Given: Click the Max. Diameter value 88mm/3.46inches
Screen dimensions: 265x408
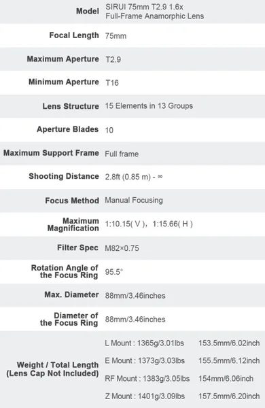Looking at the screenshot, I should 135,296.
